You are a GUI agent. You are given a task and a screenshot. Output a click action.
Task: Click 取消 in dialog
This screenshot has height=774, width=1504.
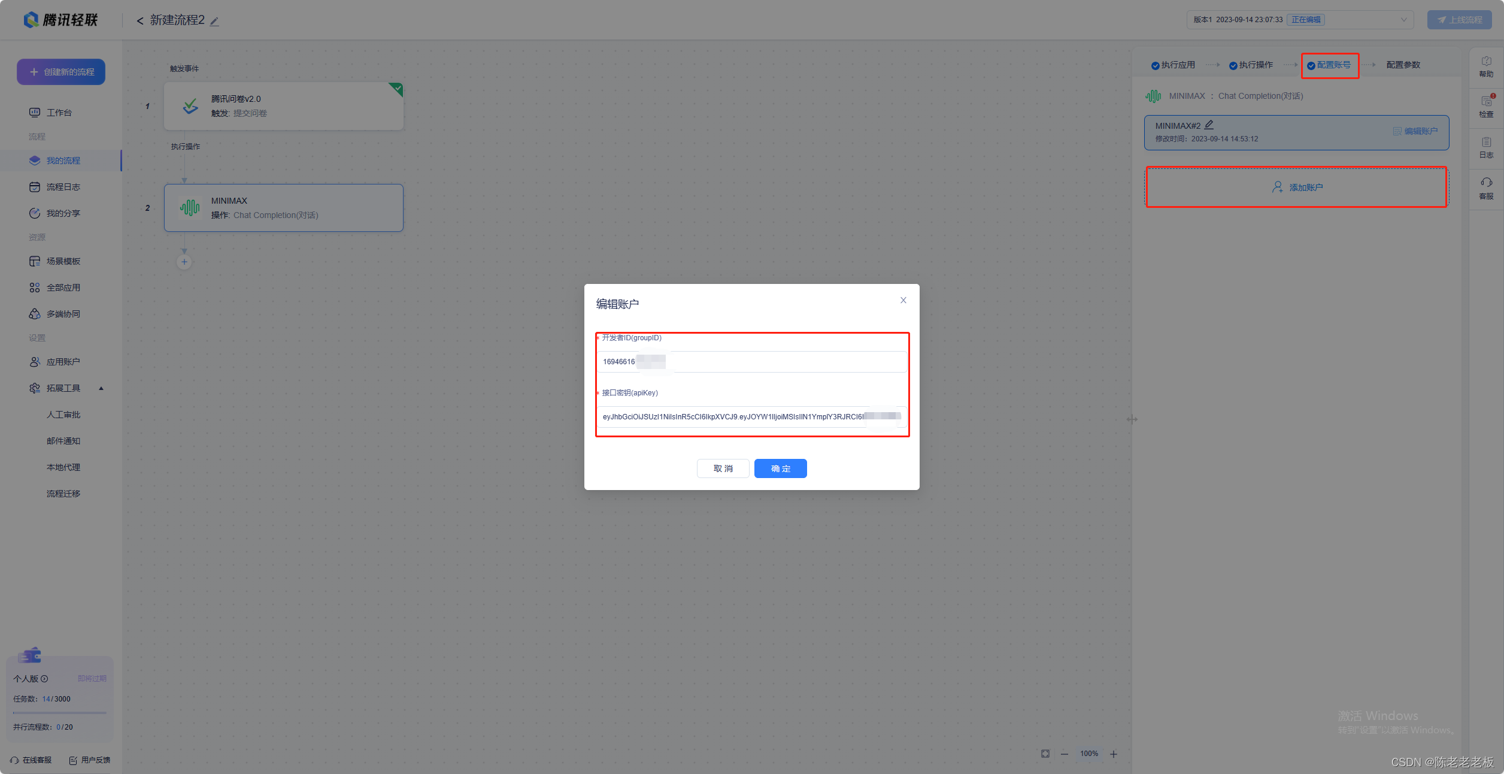pos(723,468)
